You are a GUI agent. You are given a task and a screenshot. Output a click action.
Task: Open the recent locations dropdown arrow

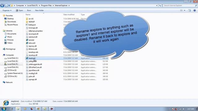[x=9, y=6]
